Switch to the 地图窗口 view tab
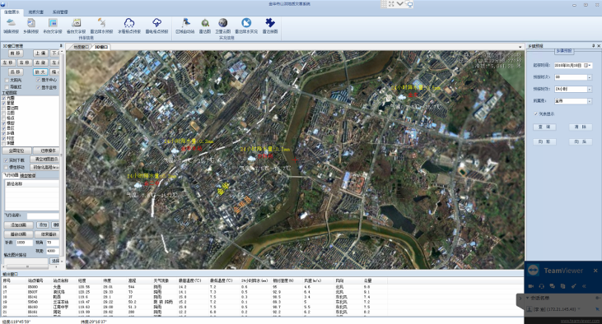This screenshot has height=324, width=602. pos(81,47)
